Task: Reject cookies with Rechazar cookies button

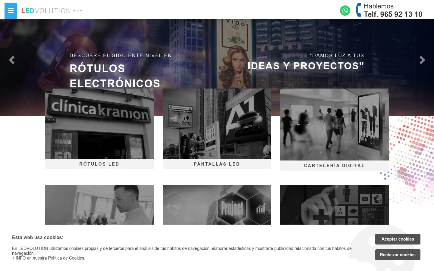Action: tap(398, 255)
